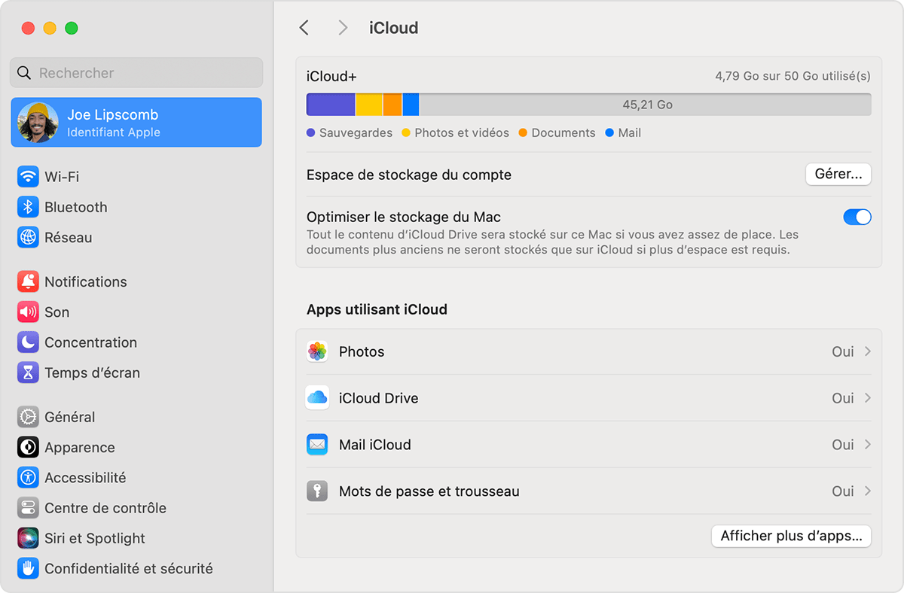Click the Siri et Spotlight icon
The image size is (904, 593).
[x=28, y=538]
